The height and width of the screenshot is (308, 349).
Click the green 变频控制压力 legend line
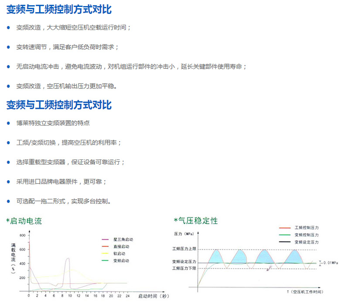click(284, 234)
